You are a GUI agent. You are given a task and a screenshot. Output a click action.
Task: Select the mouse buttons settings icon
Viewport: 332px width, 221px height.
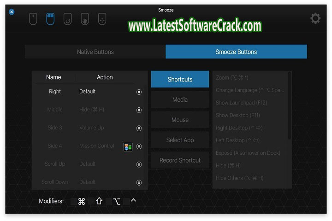tap(50, 19)
